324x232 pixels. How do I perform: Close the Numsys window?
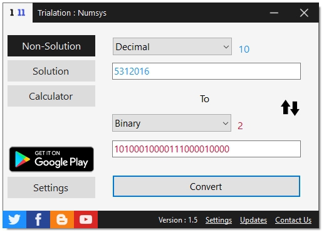304,13
